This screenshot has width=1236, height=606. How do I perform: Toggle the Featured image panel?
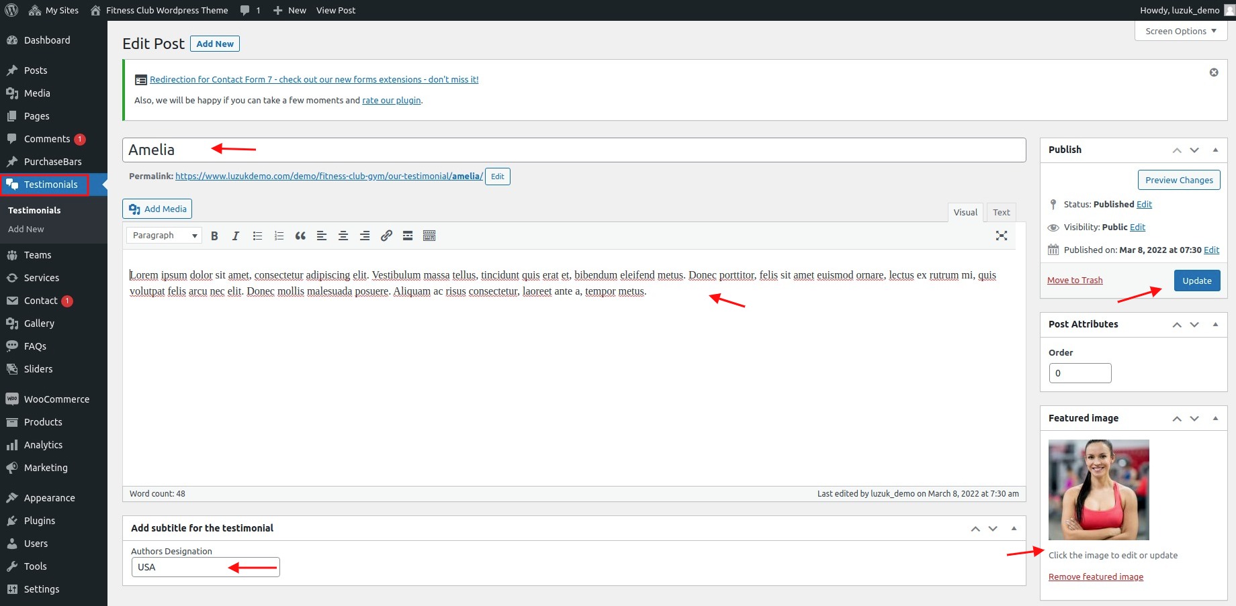click(x=1215, y=418)
